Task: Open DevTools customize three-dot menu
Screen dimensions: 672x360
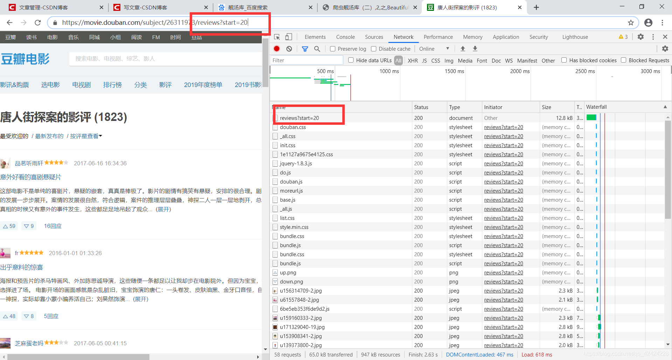Action: point(653,37)
